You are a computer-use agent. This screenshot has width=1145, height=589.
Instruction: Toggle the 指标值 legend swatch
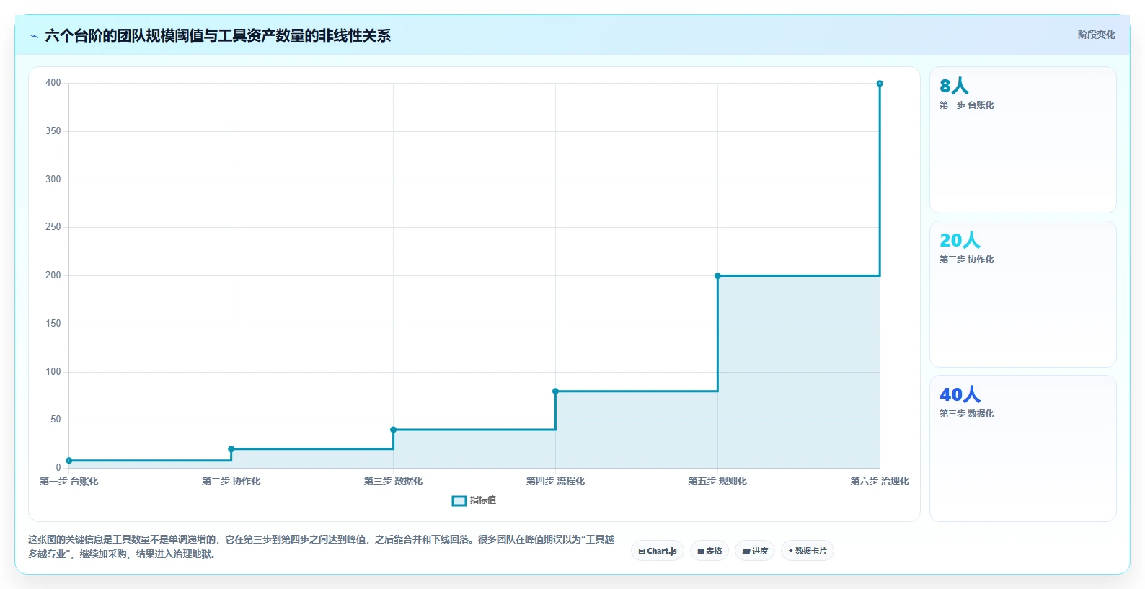459,500
